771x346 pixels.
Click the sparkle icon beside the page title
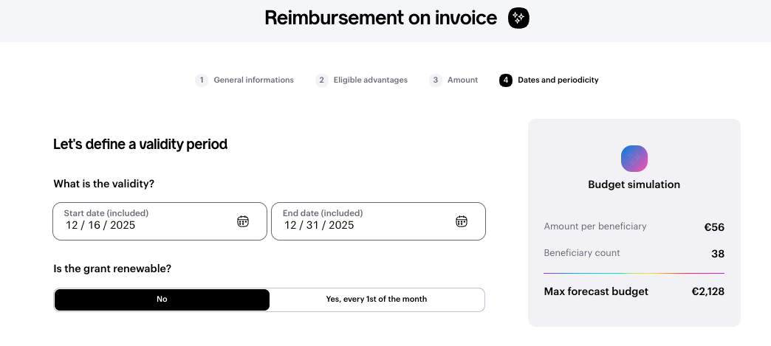click(x=518, y=18)
